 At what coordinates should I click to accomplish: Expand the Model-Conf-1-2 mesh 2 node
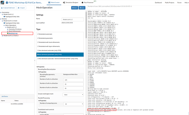coord(2,36)
